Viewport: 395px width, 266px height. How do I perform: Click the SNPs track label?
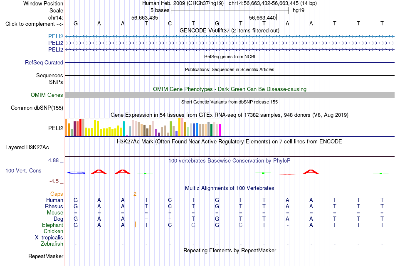click(x=56, y=82)
